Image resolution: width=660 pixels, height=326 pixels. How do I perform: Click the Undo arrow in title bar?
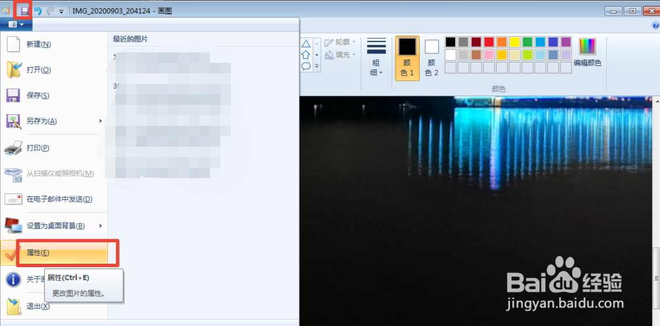point(38,11)
